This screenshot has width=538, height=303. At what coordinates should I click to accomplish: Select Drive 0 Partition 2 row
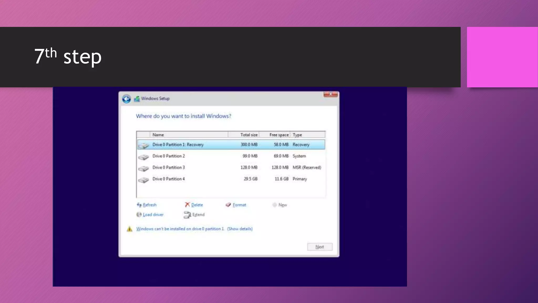click(x=169, y=156)
